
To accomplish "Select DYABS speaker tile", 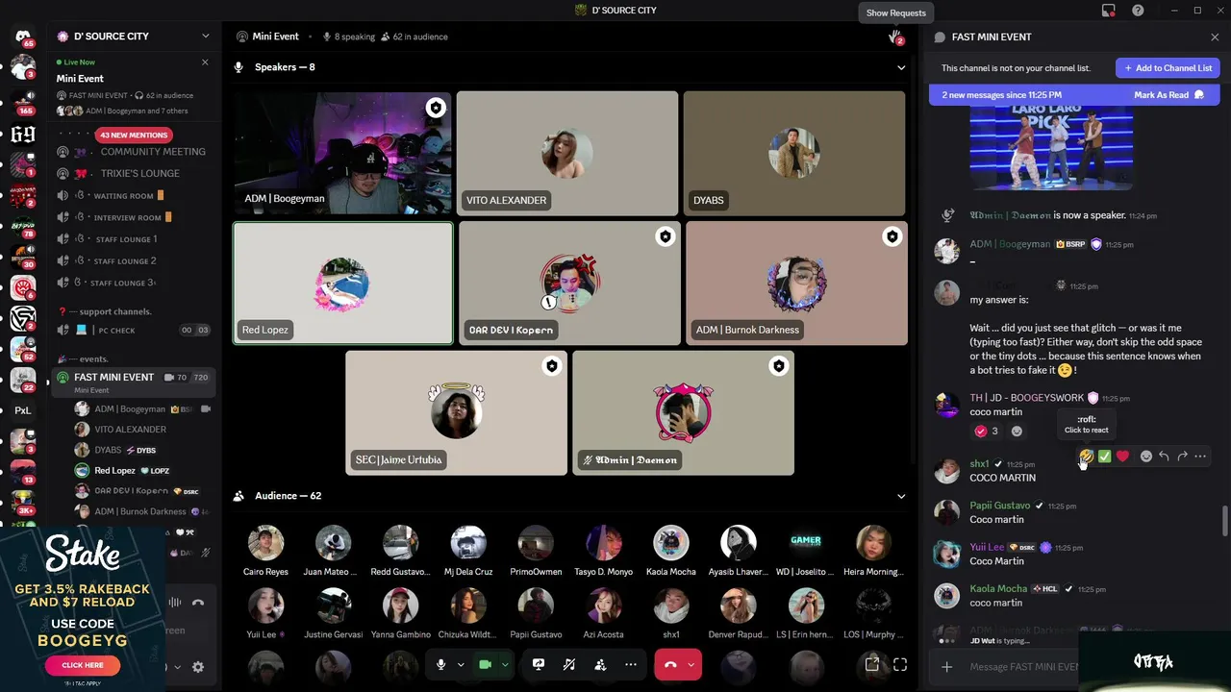I will (x=794, y=154).
